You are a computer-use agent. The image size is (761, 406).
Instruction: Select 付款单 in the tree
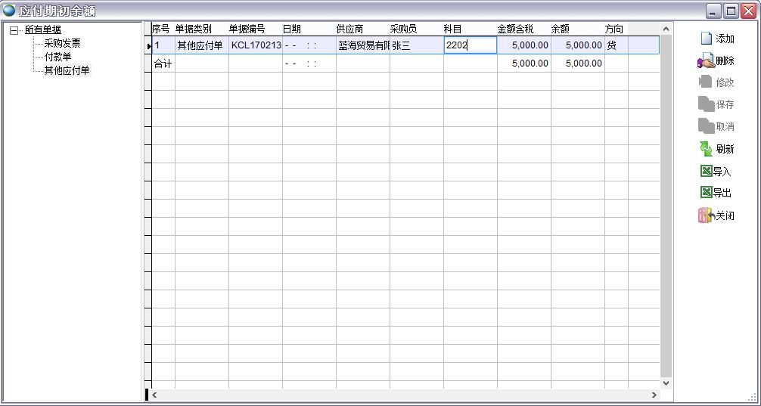[57, 57]
